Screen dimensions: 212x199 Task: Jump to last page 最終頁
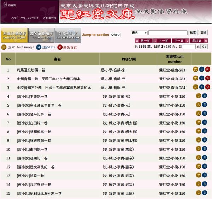pos(199,41)
